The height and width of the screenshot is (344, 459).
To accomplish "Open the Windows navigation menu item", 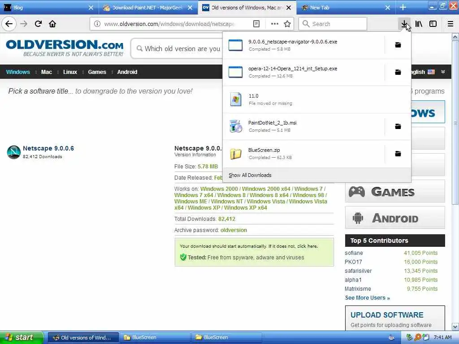I will [18, 72].
